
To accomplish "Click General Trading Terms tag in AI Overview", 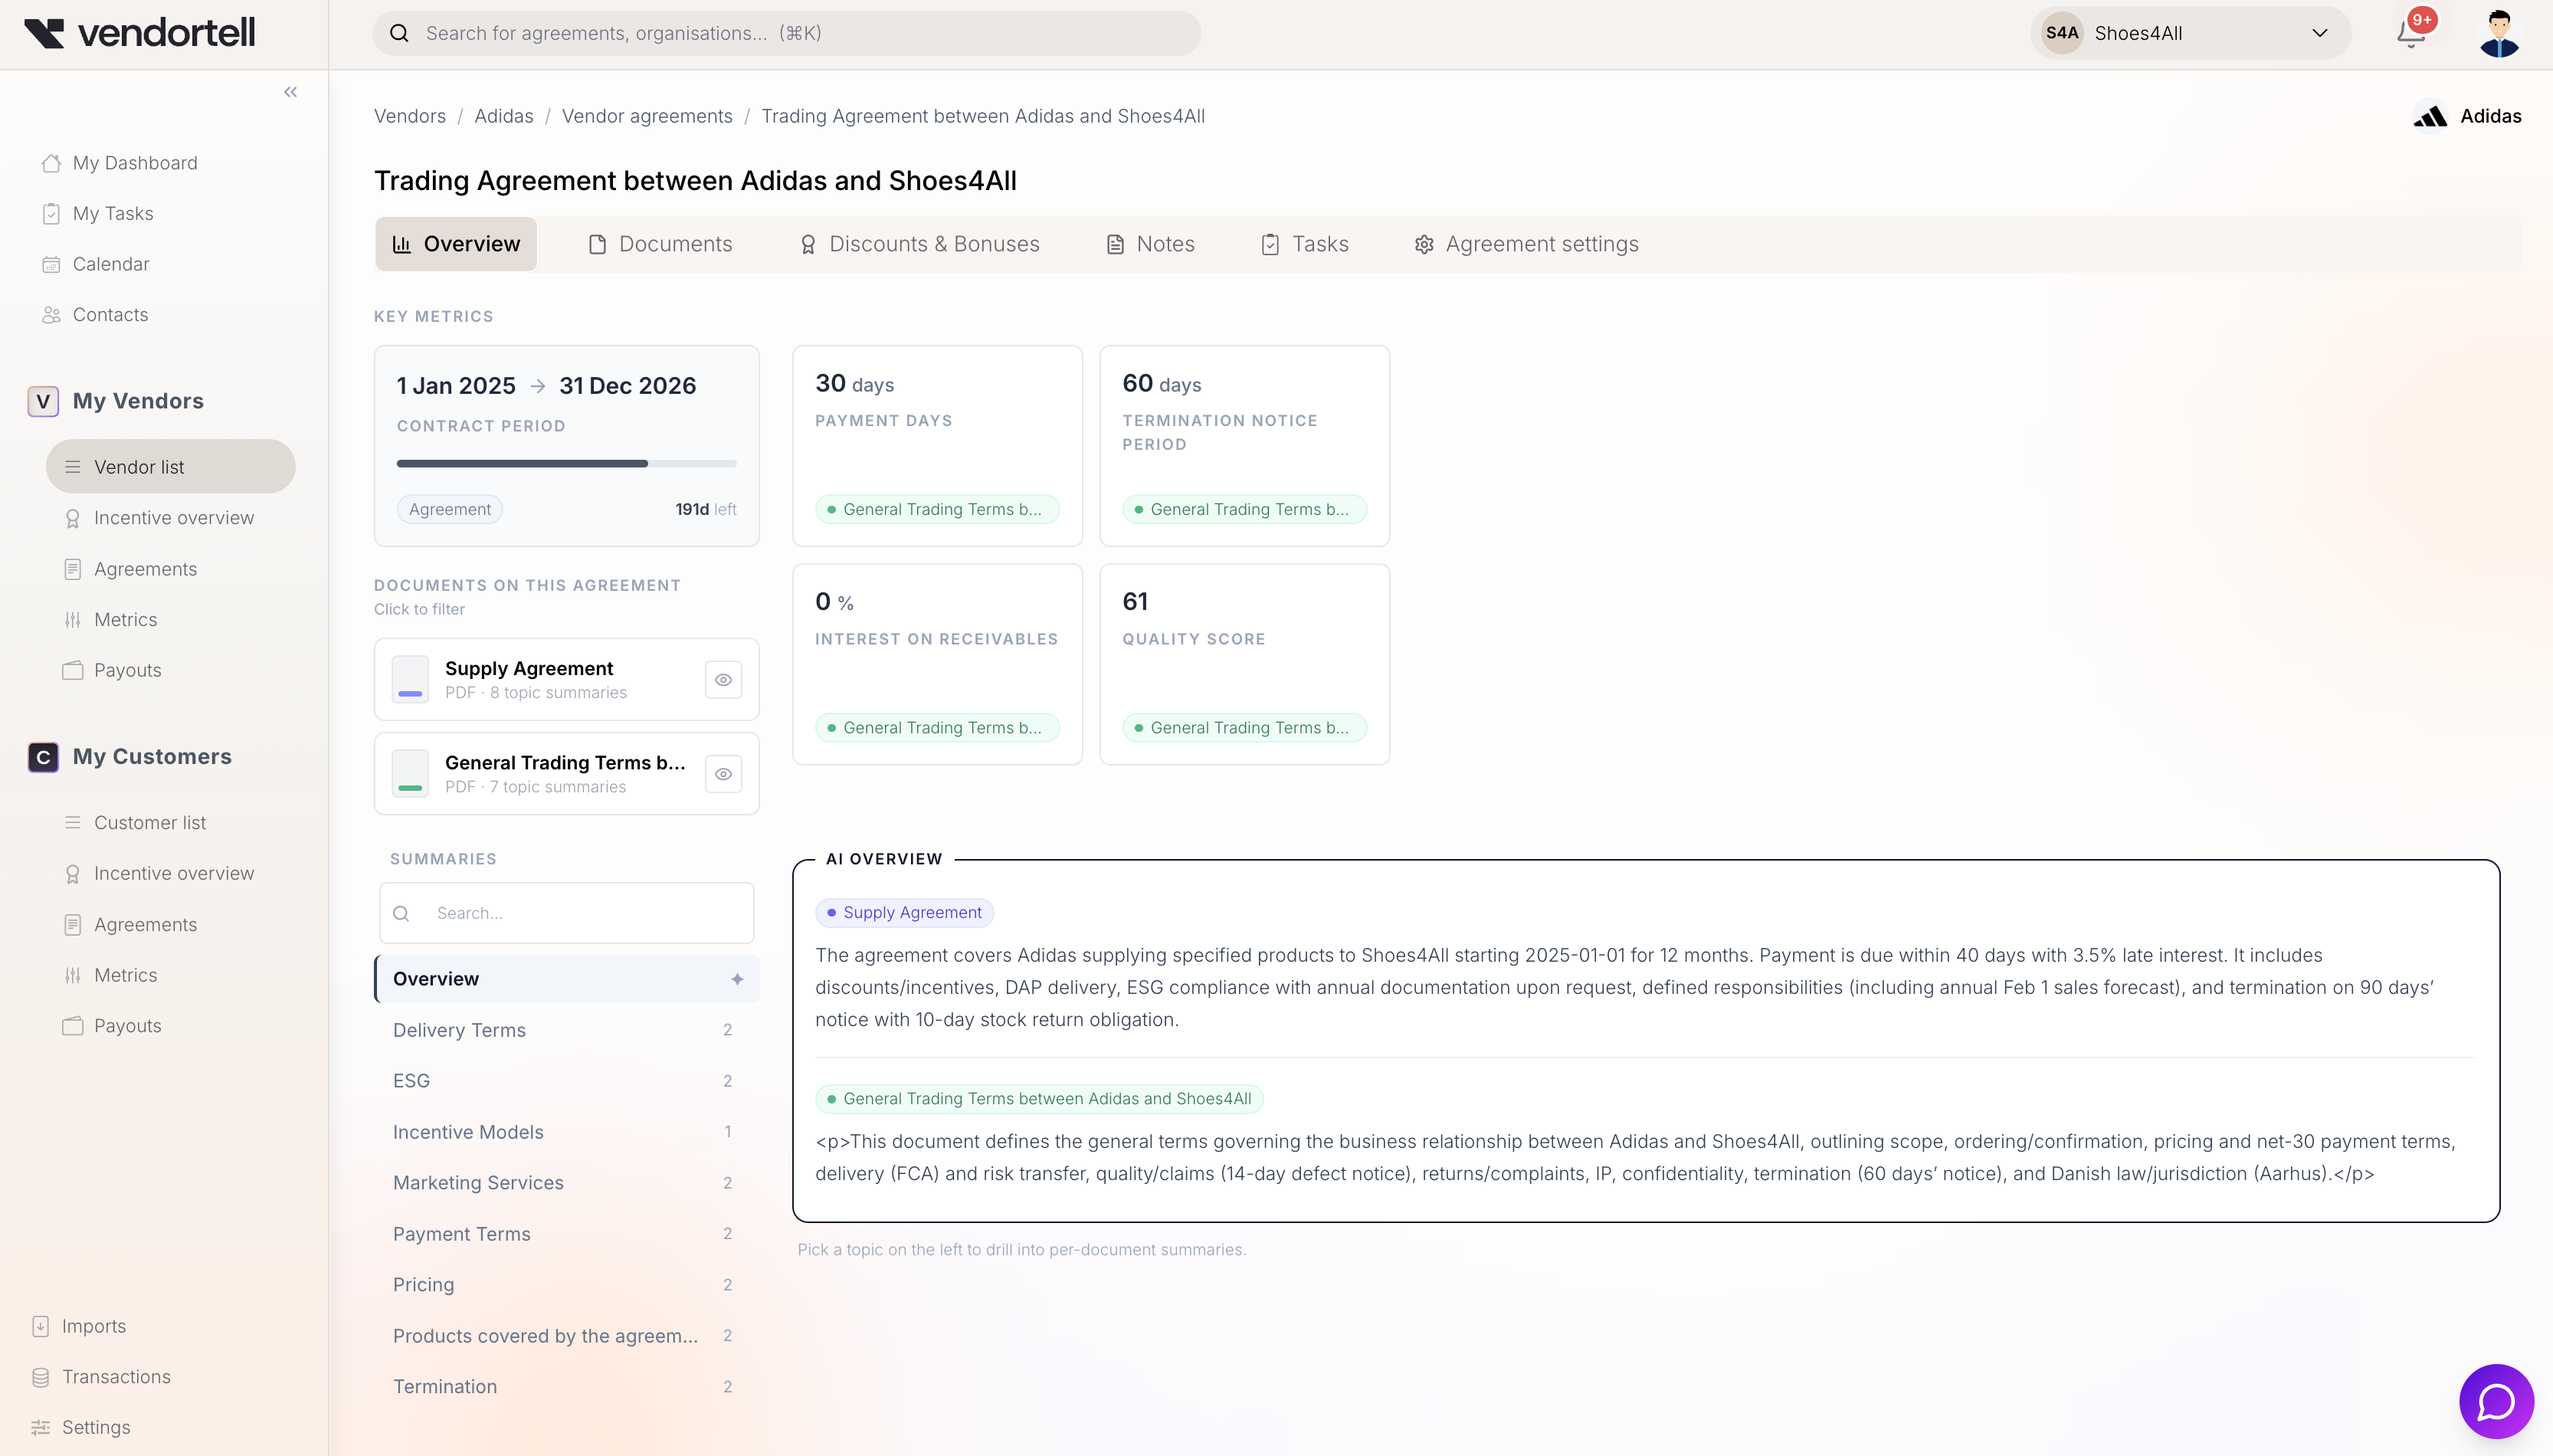I will click(1040, 1099).
